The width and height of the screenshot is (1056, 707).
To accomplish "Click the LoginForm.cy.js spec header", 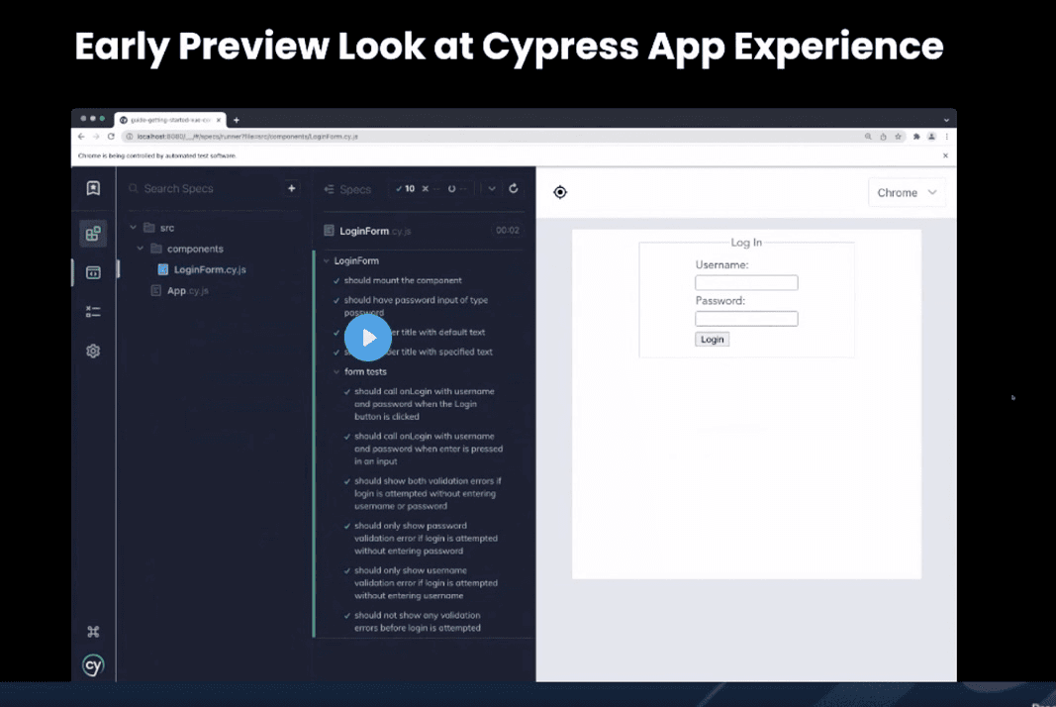I will [367, 231].
